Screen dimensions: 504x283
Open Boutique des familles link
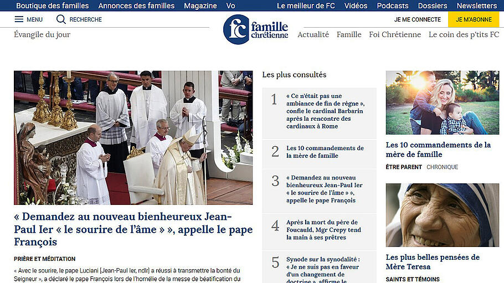pyautogui.click(x=52, y=6)
